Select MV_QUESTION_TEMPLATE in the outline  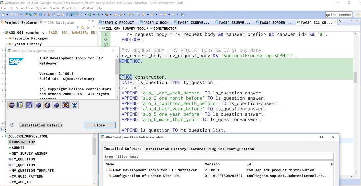click(x=33, y=171)
